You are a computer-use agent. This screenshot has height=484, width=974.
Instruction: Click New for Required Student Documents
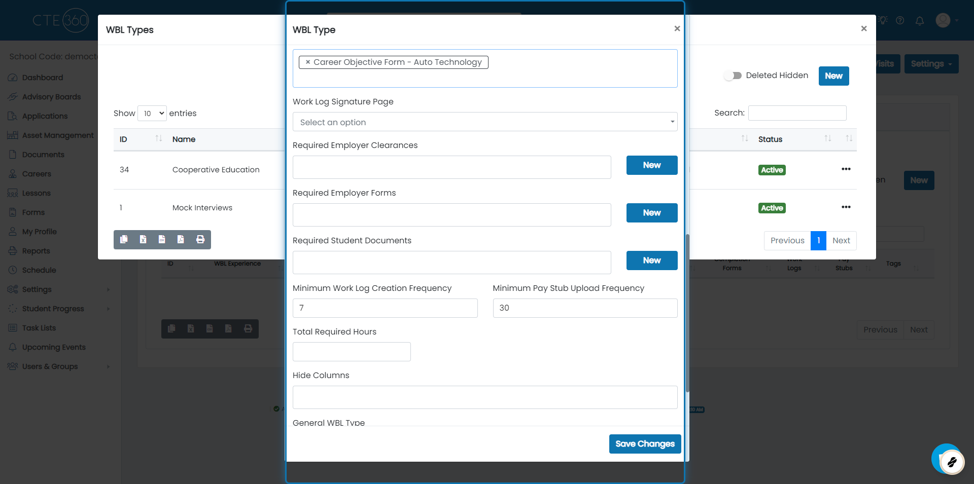pos(652,260)
